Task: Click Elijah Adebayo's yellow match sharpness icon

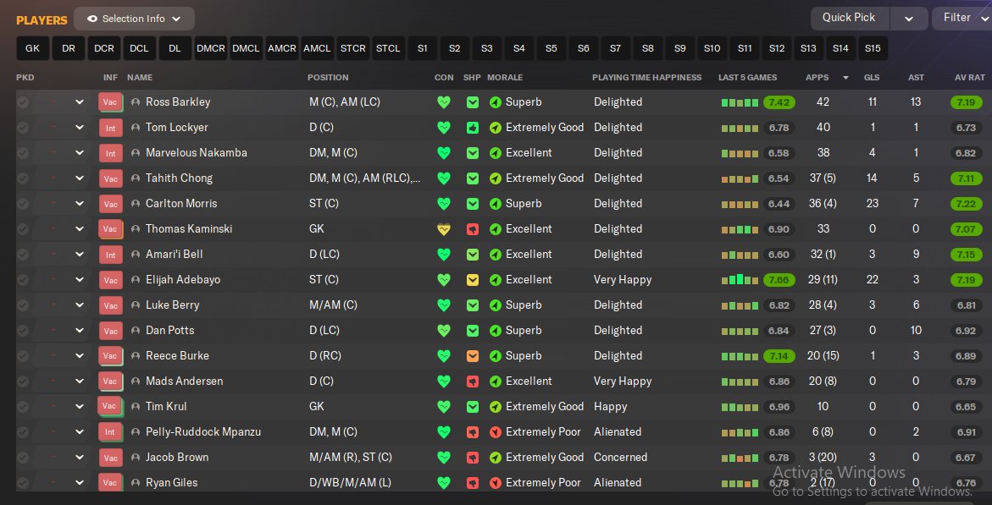Action: 473,280
